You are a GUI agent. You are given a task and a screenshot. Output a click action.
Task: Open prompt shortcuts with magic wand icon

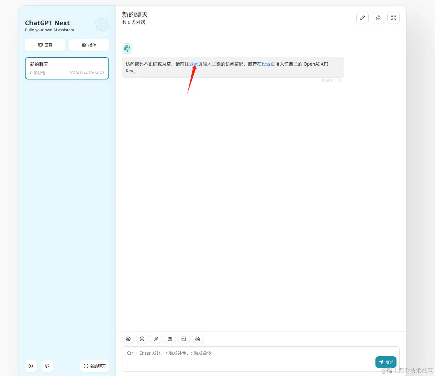[x=156, y=339]
